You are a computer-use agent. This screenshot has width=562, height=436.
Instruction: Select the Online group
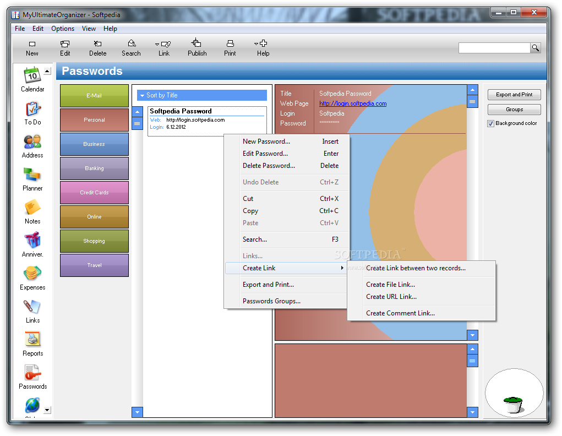[94, 217]
